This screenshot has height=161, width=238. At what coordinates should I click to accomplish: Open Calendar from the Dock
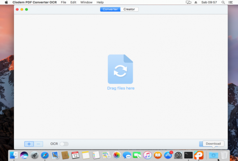[x=75, y=155]
